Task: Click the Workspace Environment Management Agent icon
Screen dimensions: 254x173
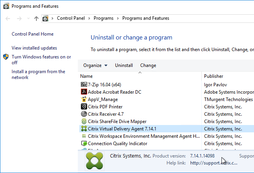Action: (x=84, y=136)
